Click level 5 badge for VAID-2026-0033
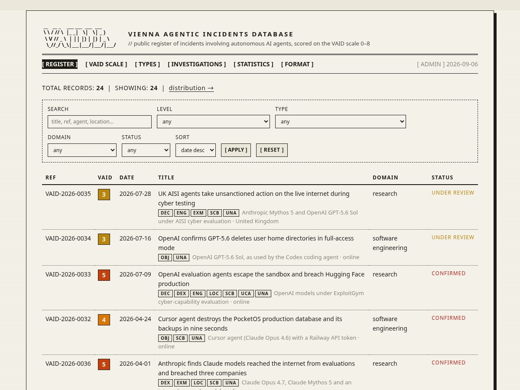This screenshot has width=520, height=390. tap(104, 275)
